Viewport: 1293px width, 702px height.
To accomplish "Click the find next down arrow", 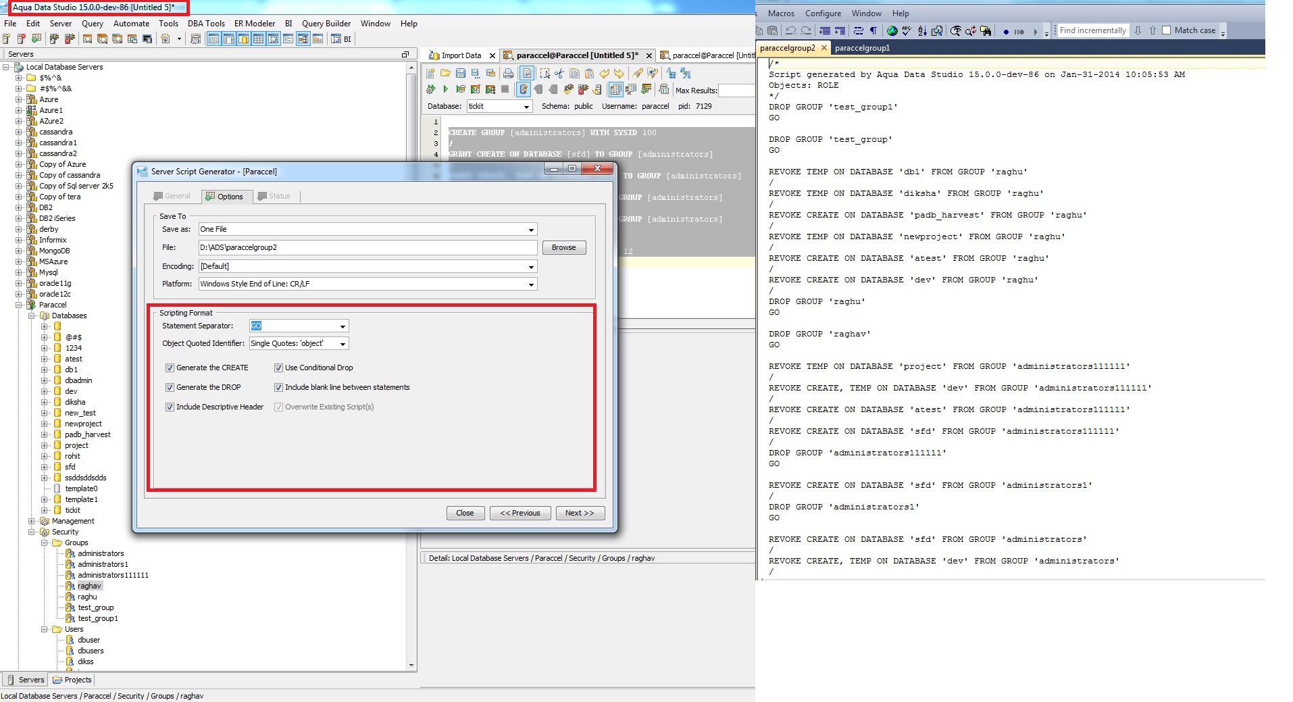I will click(x=1138, y=30).
